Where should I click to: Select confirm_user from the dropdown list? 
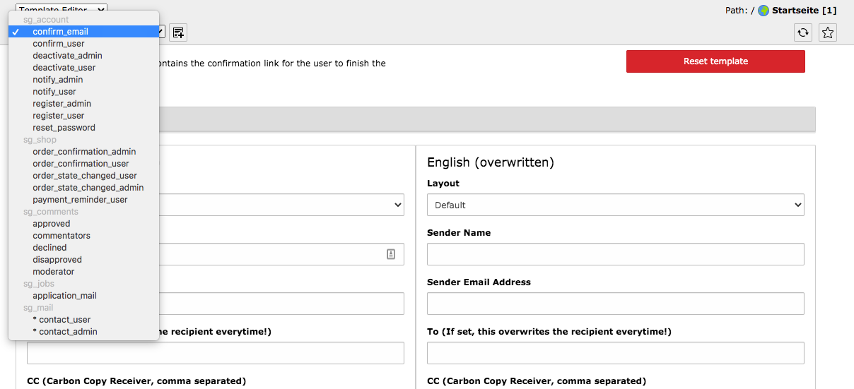59,44
